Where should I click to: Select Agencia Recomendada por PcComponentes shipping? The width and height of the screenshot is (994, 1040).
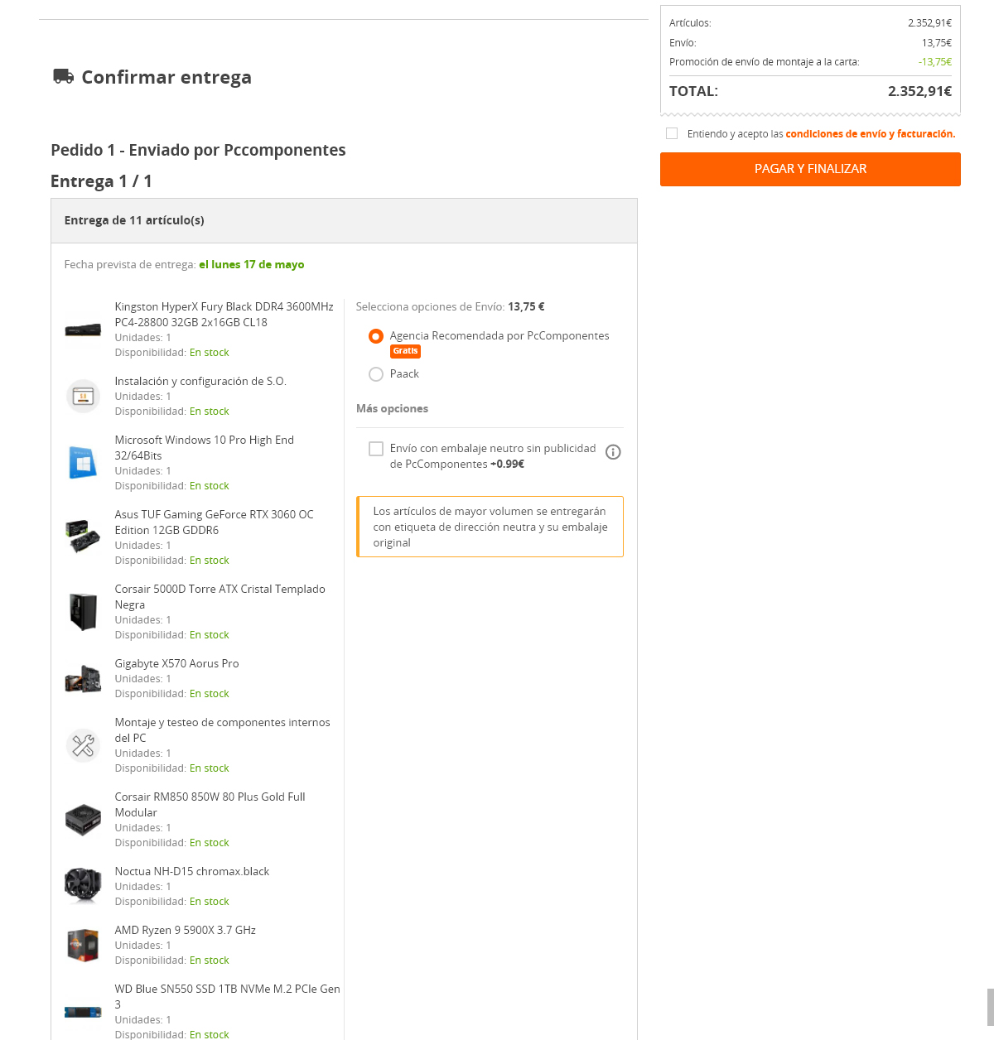point(376,336)
